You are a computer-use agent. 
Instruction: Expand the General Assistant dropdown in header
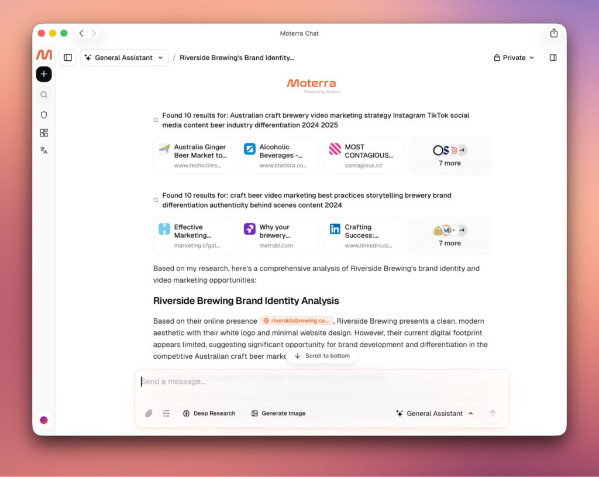124,58
